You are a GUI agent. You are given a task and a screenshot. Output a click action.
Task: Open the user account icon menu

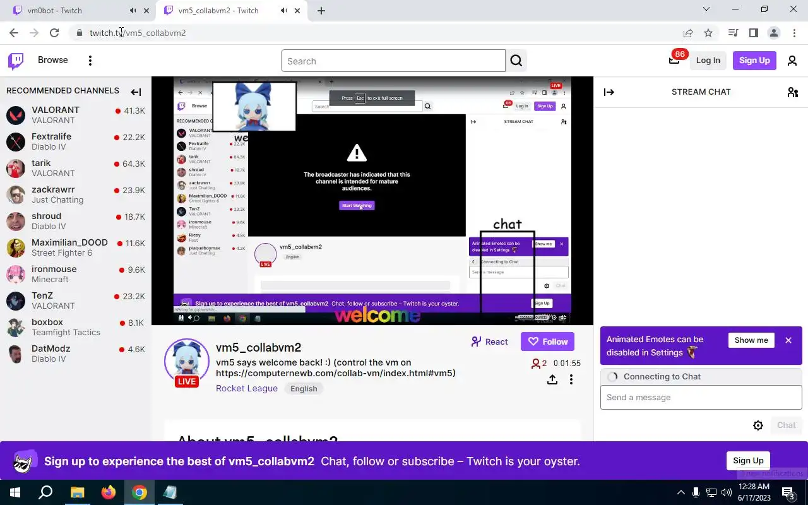click(792, 61)
